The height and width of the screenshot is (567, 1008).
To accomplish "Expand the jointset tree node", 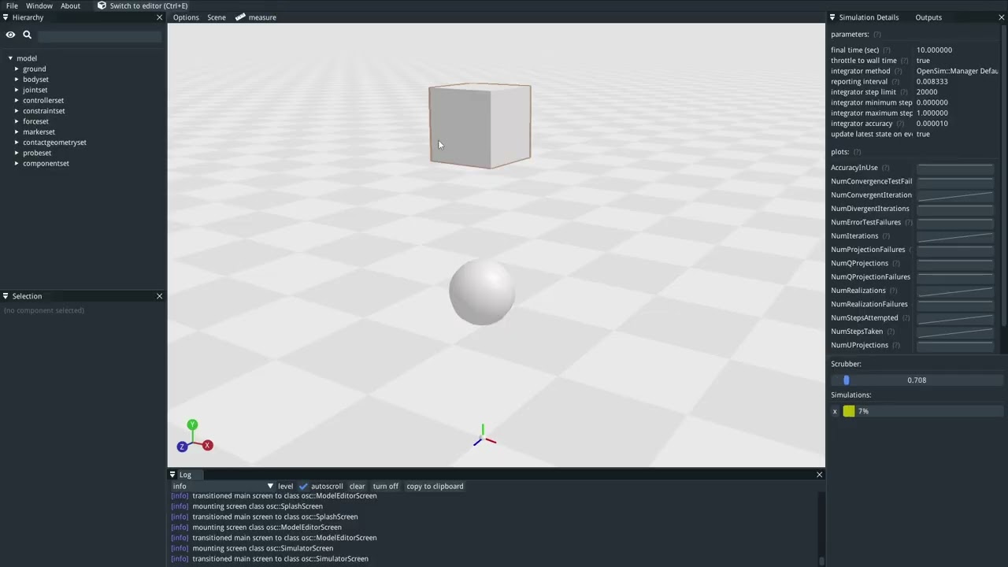I will (17, 90).
